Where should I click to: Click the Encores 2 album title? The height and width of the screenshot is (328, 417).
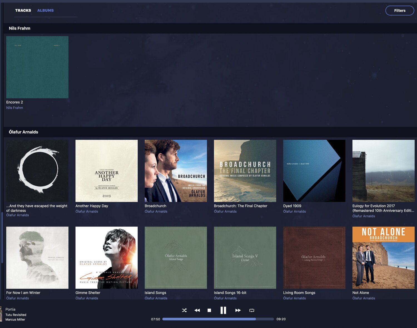(x=14, y=102)
